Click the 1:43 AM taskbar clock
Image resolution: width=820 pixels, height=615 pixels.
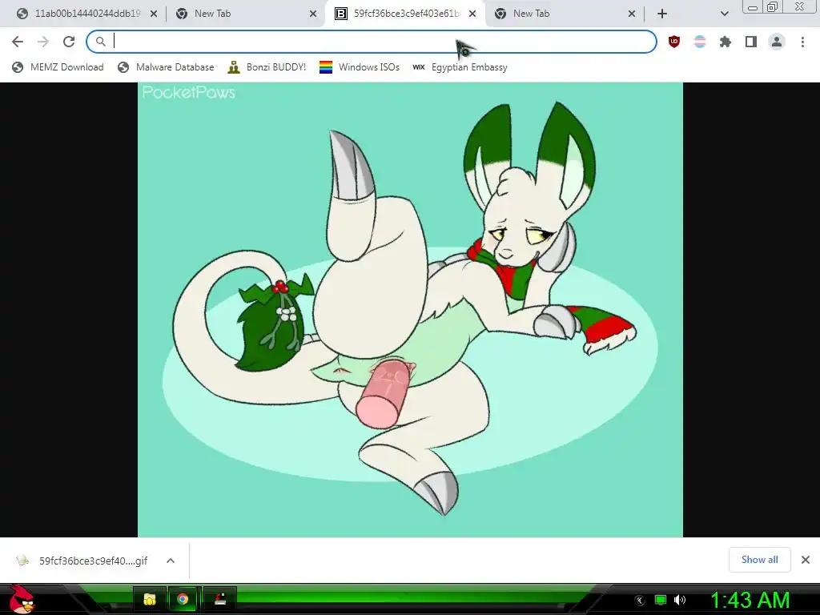click(x=750, y=601)
